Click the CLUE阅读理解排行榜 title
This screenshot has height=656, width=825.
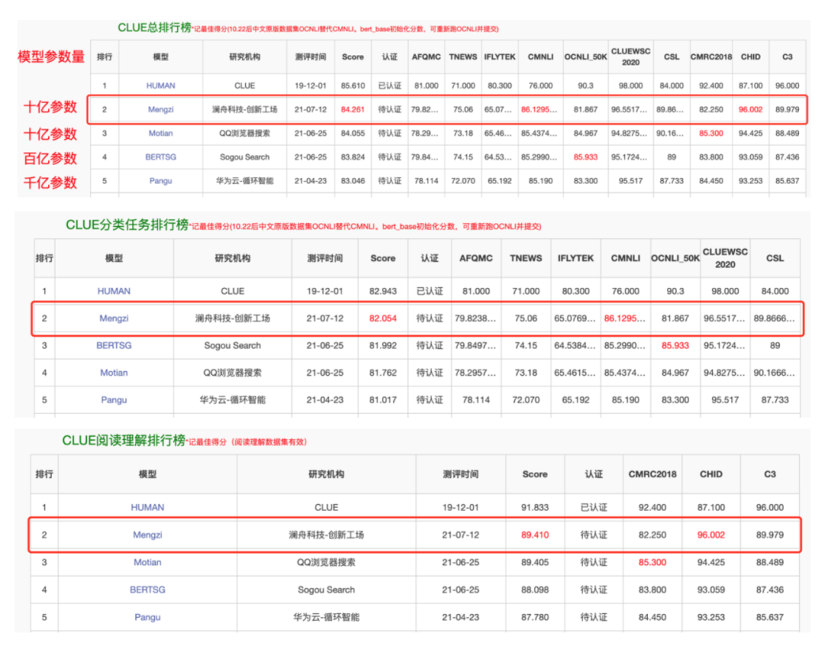click(x=124, y=441)
